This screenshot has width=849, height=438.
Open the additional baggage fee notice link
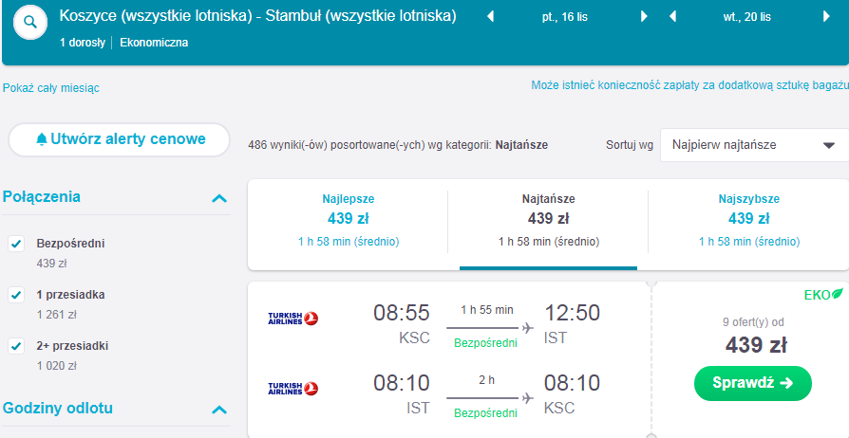click(689, 85)
